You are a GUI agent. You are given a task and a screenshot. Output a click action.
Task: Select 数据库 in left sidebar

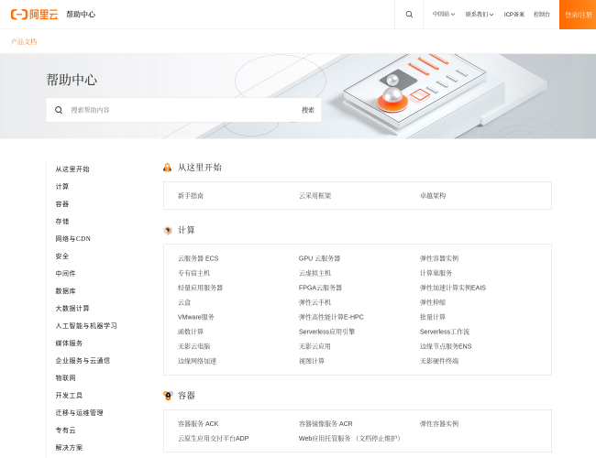[65, 291]
